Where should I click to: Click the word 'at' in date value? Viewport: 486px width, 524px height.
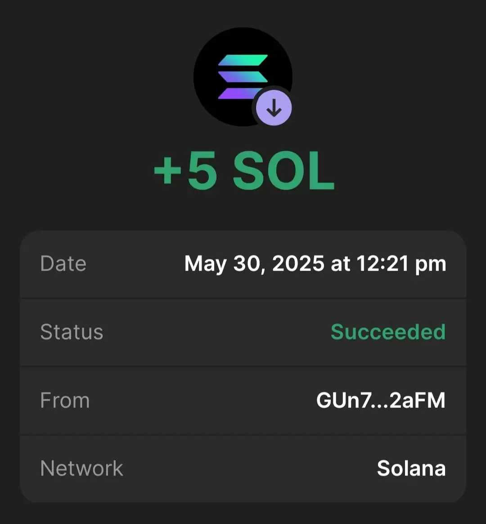[x=340, y=264]
